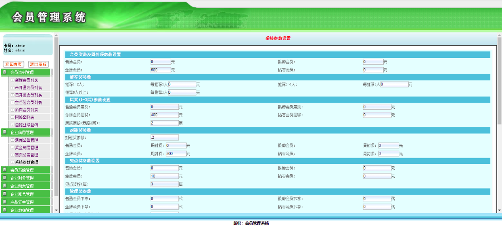Focus the 银牌会员层奖 input field

coord(377,107)
